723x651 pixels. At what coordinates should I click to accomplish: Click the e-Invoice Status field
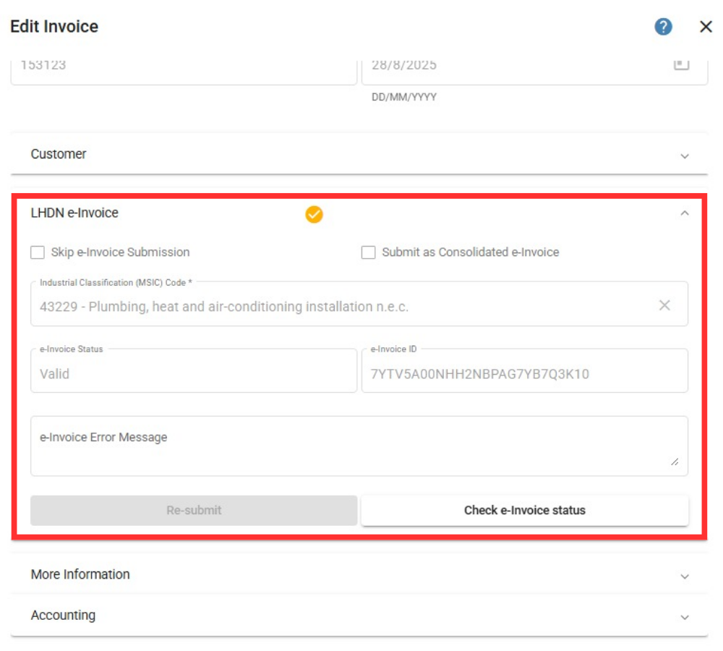[x=194, y=374]
